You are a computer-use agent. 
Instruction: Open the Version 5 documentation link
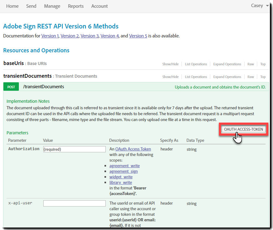click(x=138, y=36)
